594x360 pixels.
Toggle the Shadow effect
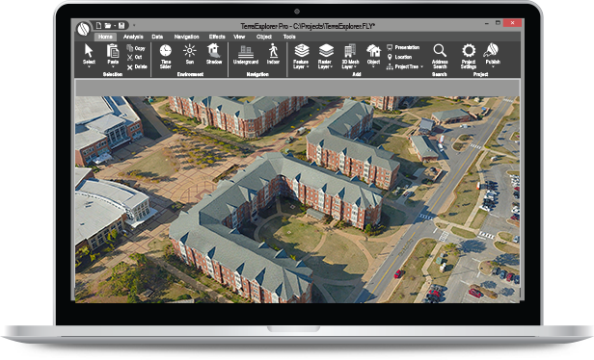[214, 54]
